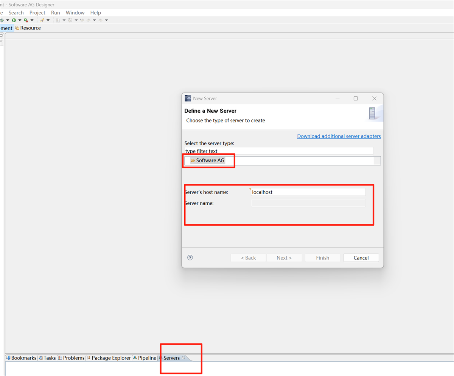Close the Servers tab with X
Image resolution: width=454 pixels, height=376 pixels.
183,358
